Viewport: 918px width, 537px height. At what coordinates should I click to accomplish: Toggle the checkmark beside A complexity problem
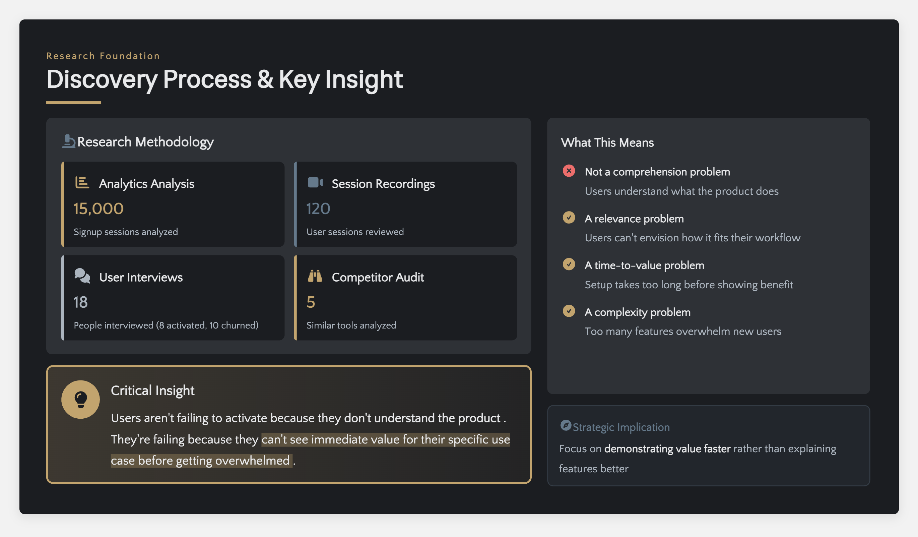coord(569,311)
